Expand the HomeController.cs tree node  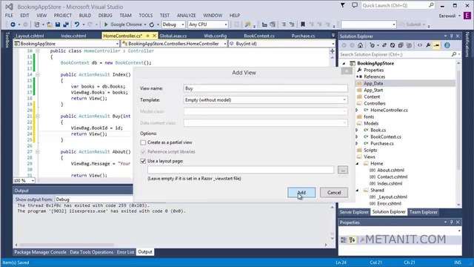(x=357, y=111)
